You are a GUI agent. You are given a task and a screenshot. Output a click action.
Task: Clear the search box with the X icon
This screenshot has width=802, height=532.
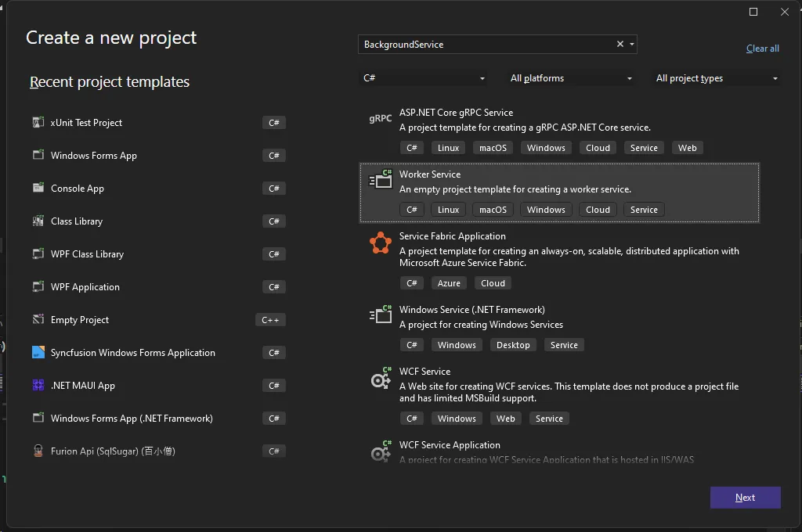[x=620, y=44]
